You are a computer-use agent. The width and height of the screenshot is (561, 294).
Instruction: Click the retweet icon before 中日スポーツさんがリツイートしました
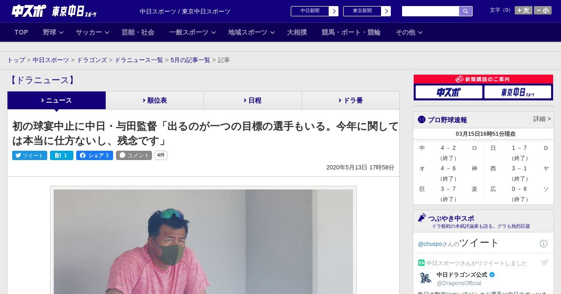pyautogui.click(x=421, y=263)
